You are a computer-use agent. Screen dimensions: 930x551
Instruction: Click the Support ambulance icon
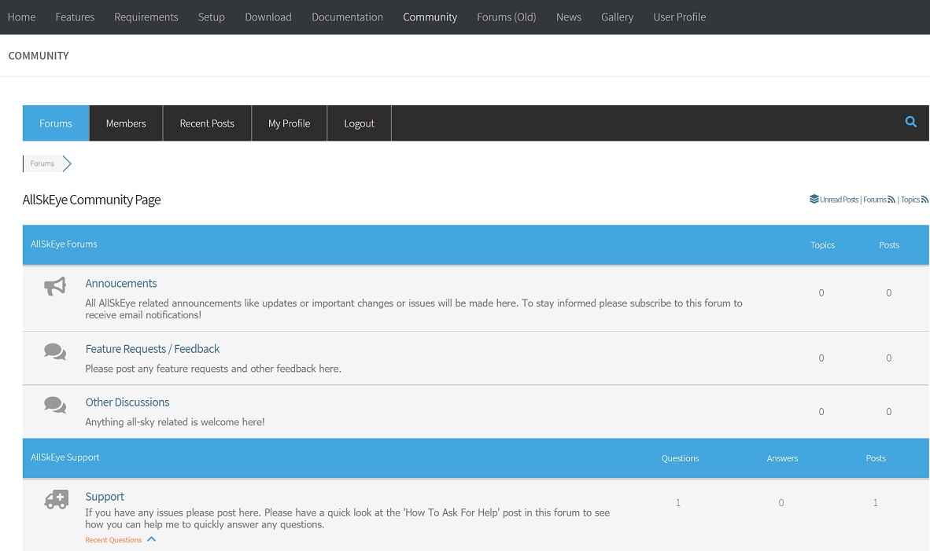tap(56, 499)
